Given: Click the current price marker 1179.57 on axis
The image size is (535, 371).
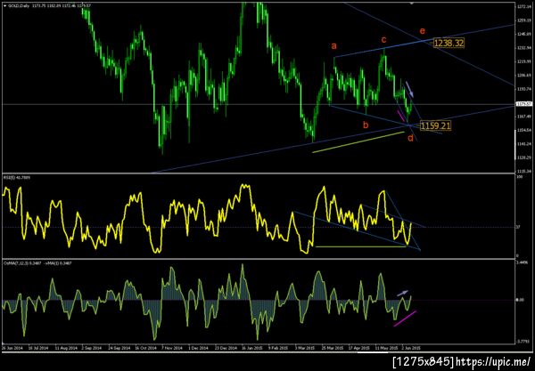Looking at the screenshot, I should click(523, 104).
